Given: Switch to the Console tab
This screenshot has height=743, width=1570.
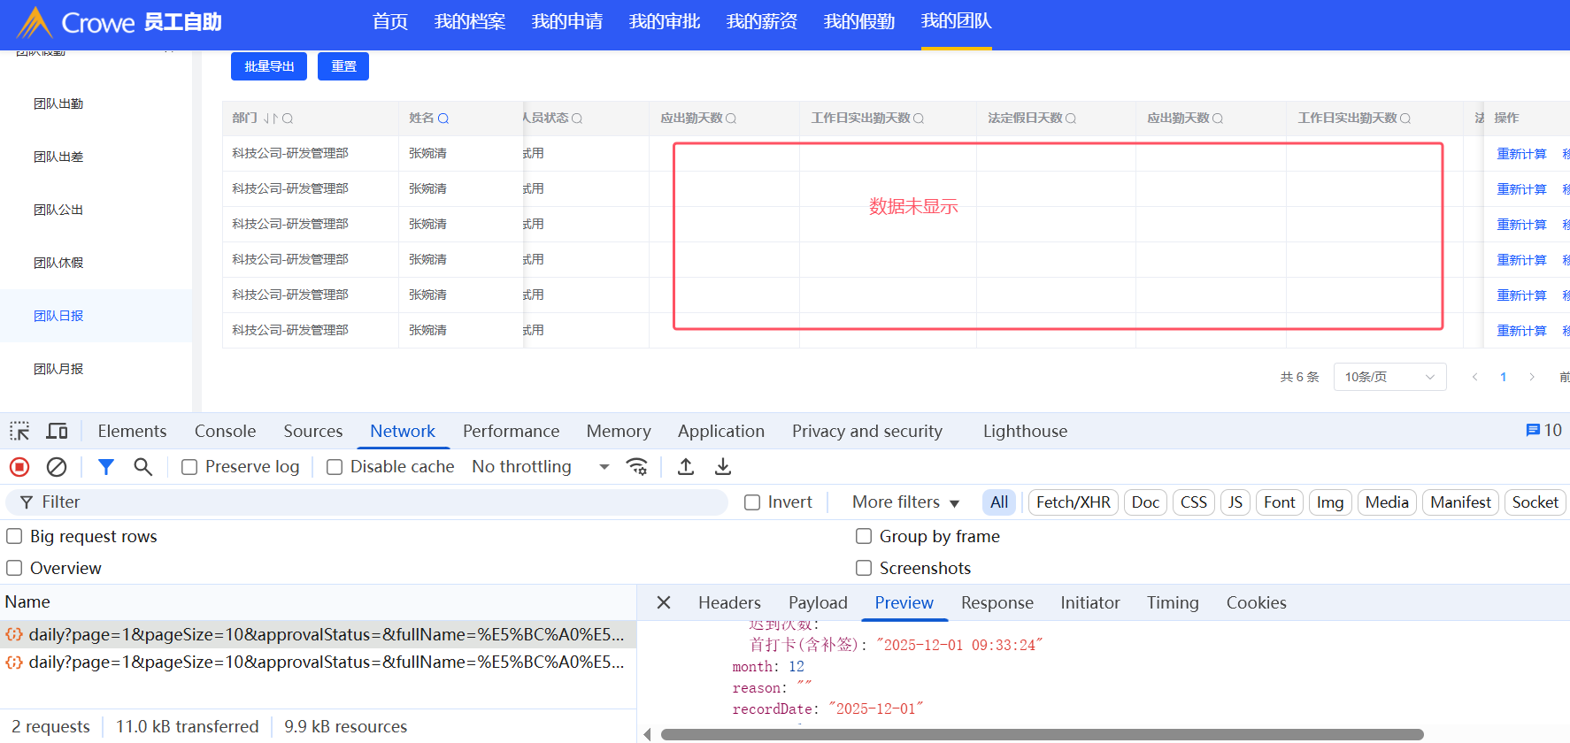Looking at the screenshot, I should [225, 432].
